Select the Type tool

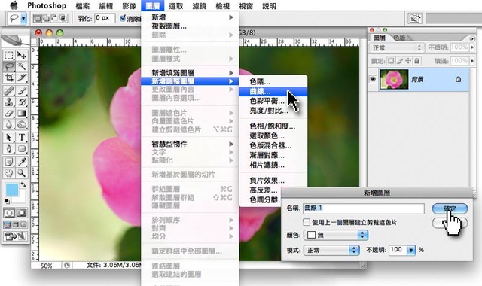22,137
